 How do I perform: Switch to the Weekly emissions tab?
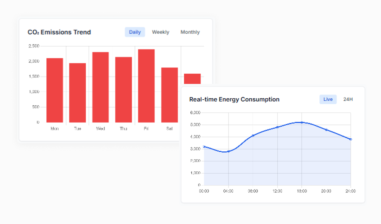(160, 32)
